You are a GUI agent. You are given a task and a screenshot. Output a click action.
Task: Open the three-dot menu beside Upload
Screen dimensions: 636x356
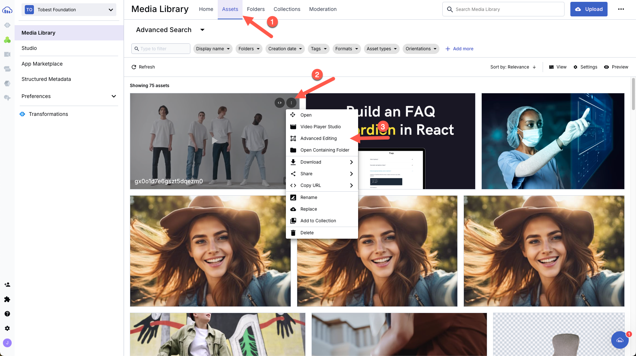621,9
